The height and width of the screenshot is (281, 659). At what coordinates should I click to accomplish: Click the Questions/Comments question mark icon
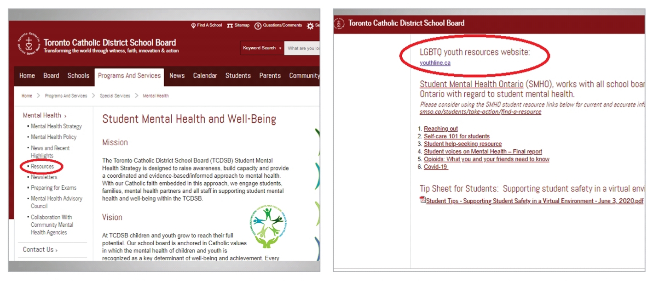pos(258,26)
